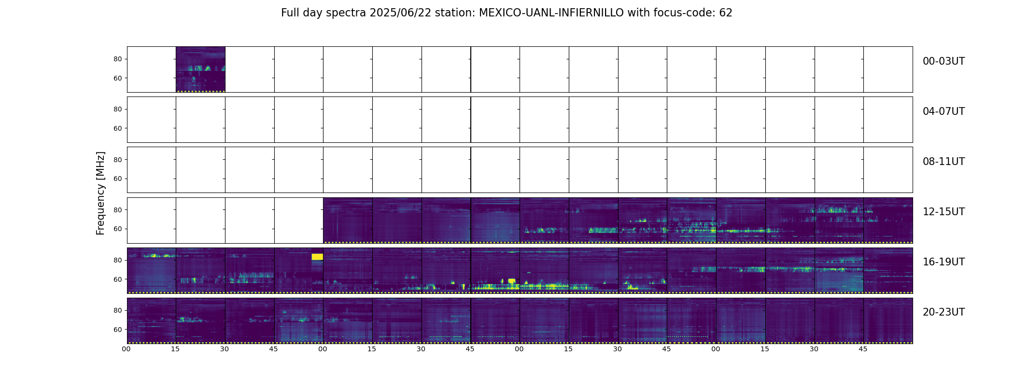Select the 00-03UT row label
Viewport: 1014px width, 386px height.
point(944,61)
